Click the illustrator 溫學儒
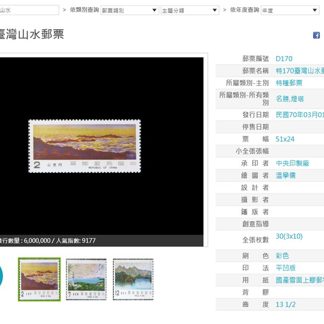 coord(286,175)
